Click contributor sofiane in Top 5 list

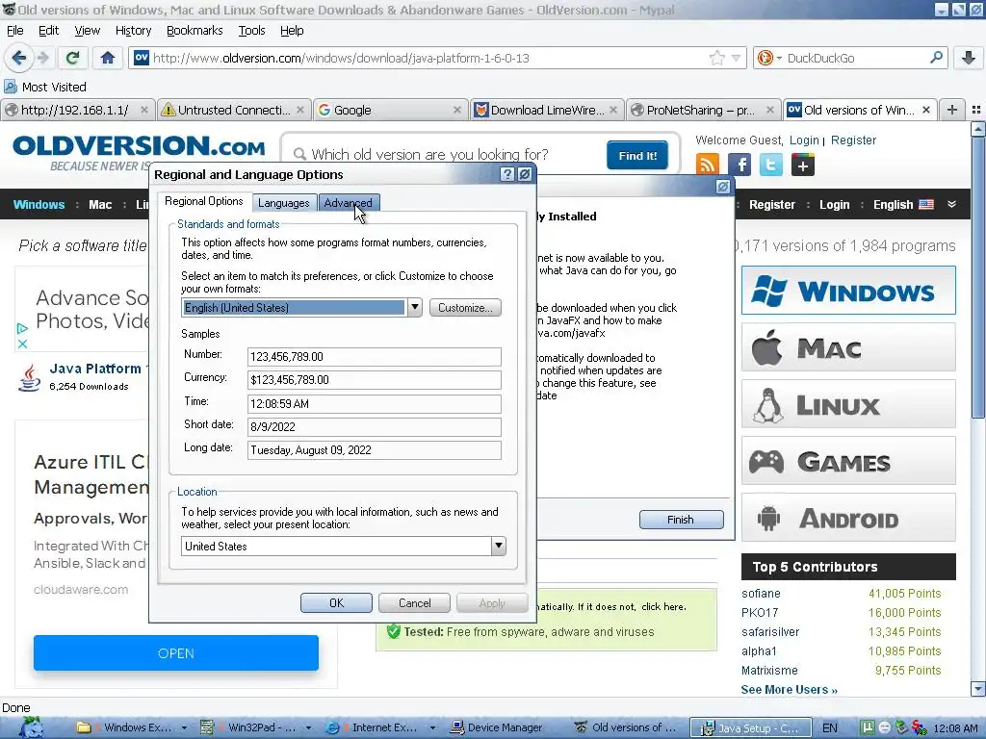pyautogui.click(x=761, y=593)
